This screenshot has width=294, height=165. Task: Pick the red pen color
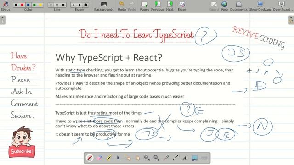[x=22, y=5]
